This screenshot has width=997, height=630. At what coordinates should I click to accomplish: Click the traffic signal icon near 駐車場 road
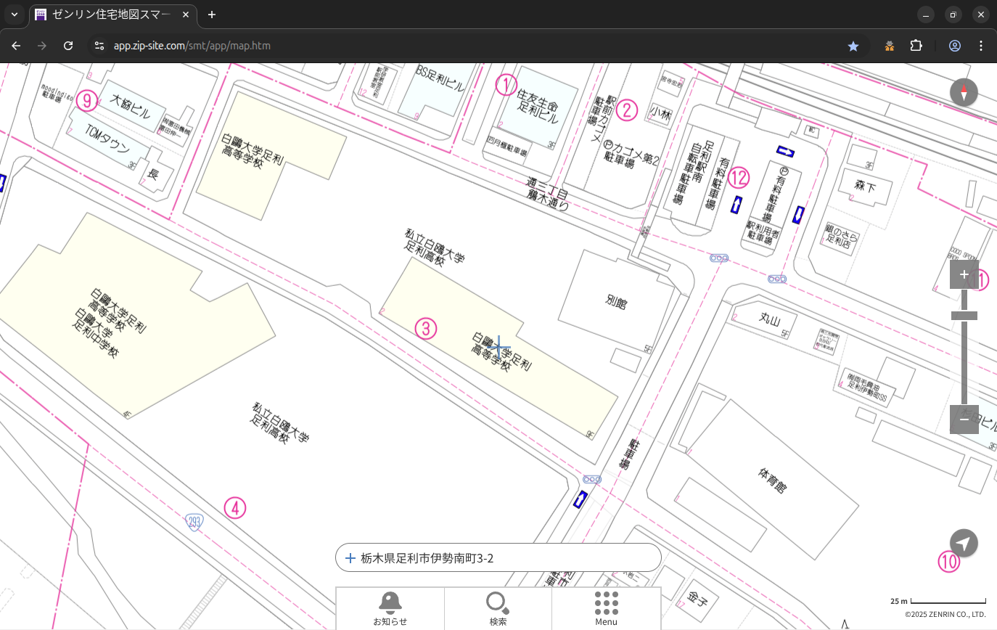[592, 480]
